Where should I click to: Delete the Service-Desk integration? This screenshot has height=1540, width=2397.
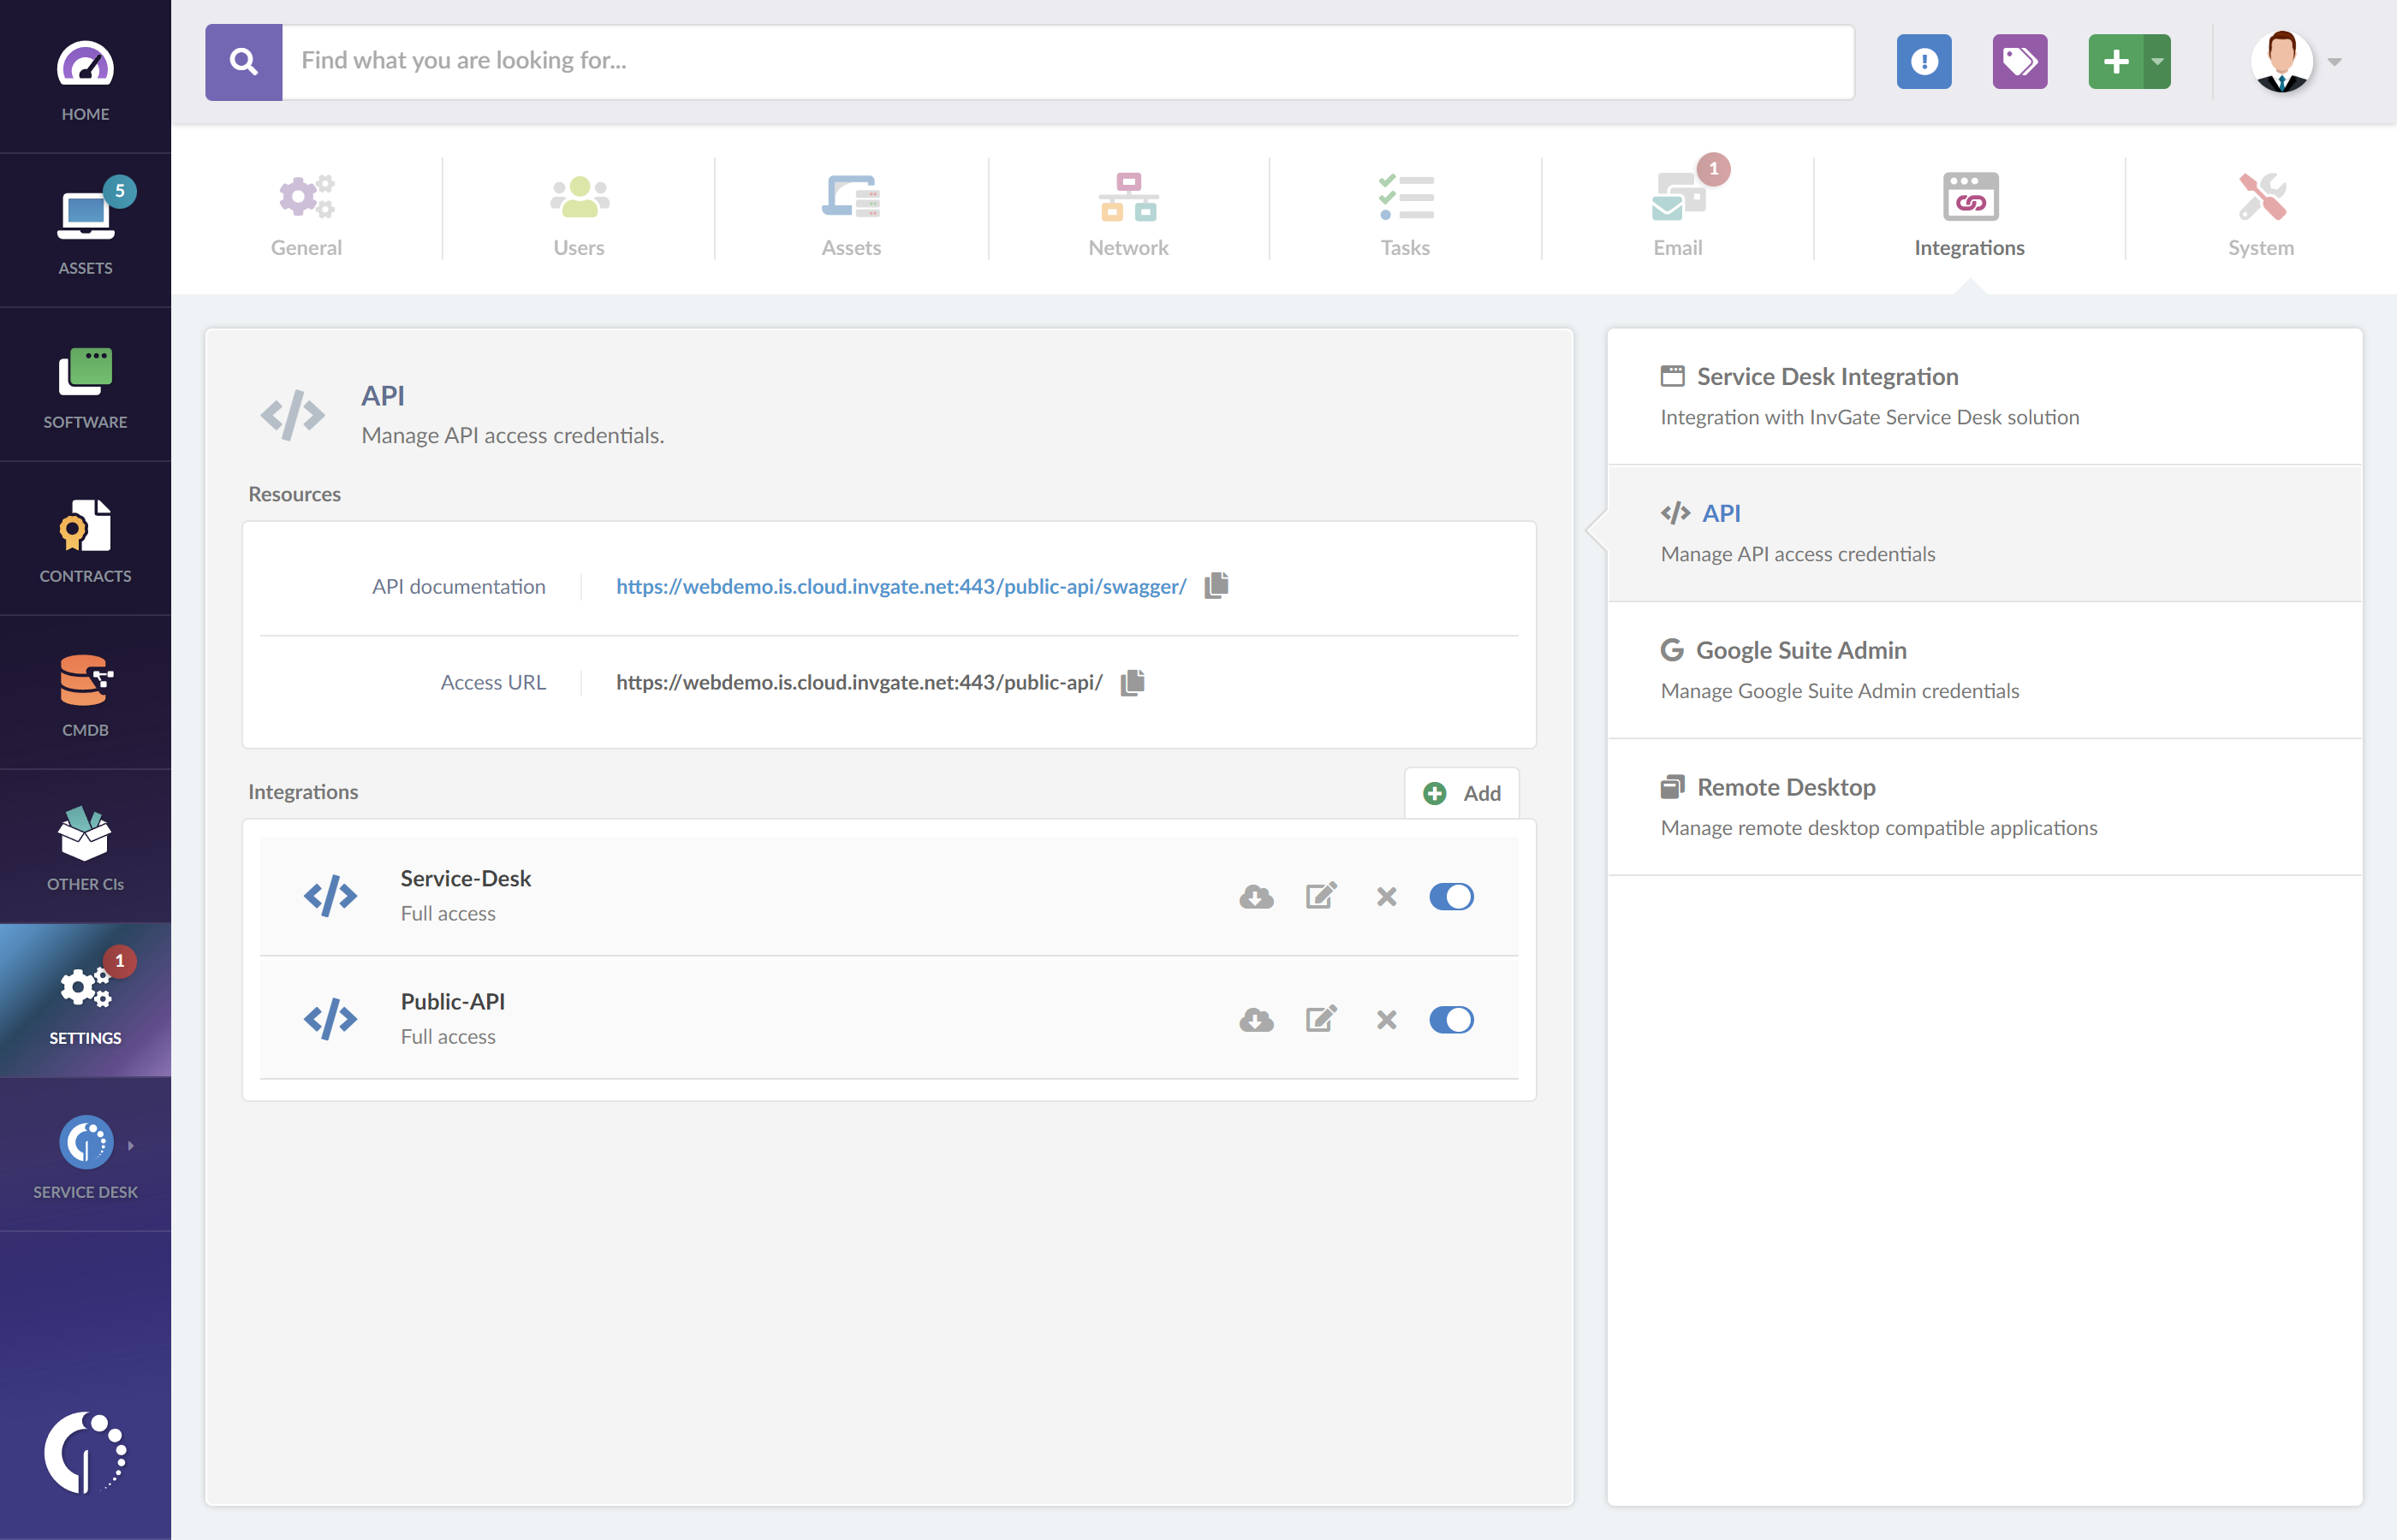(x=1387, y=896)
